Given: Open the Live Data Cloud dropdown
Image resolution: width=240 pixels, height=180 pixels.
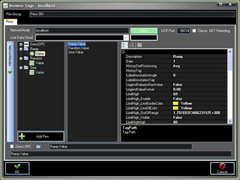Looking at the screenshot, I should tap(126, 37).
